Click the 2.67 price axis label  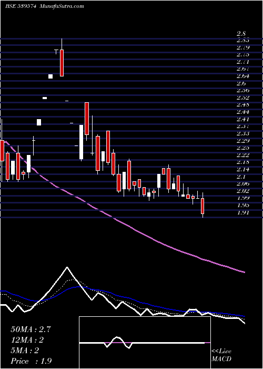tap(243, 69)
